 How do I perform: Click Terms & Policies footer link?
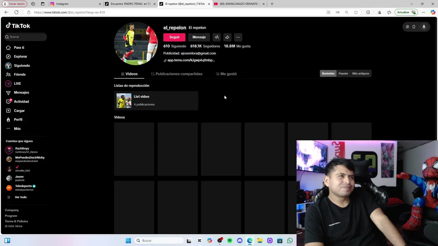(16, 221)
